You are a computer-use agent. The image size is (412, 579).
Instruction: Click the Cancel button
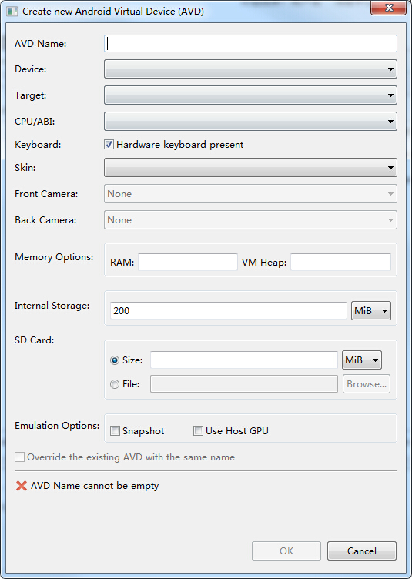[362, 551]
